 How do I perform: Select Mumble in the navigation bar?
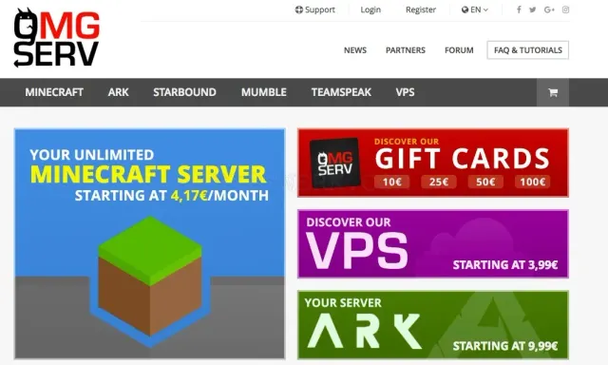click(264, 92)
